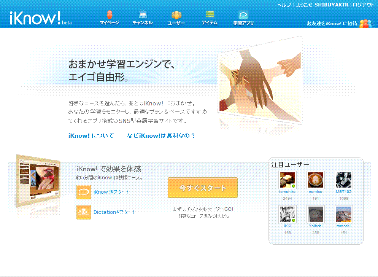This screenshot has width=378, height=277.
Task: Click the IKKI user avatar
Action: pyautogui.click(x=287, y=214)
